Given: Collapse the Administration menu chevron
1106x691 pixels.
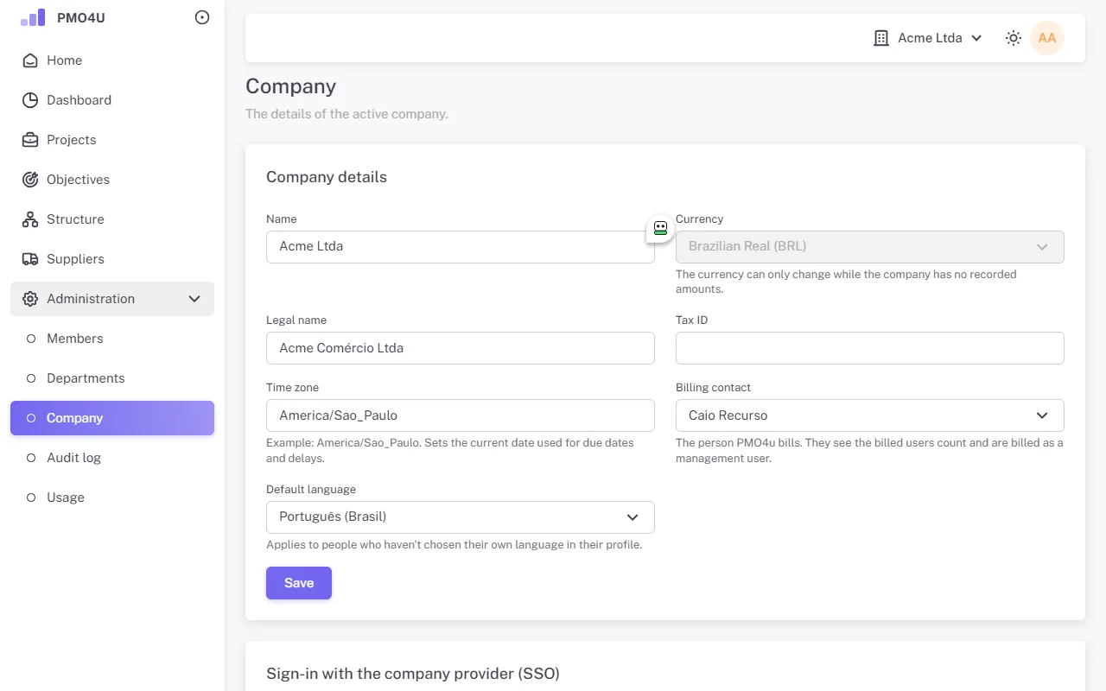Looking at the screenshot, I should click(x=194, y=299).
